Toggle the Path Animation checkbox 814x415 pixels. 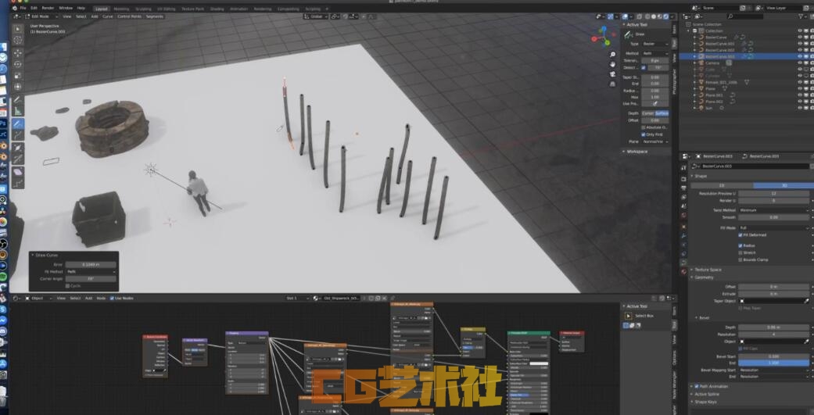tap(697, 386)
